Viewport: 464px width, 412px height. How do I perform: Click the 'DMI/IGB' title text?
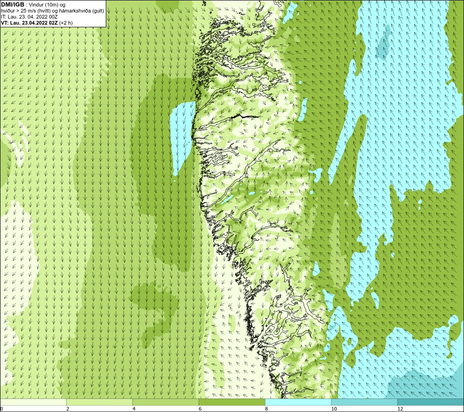tap(13, 5)
